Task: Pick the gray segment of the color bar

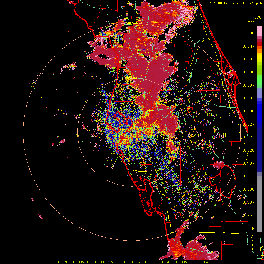Action: [259, 204]
